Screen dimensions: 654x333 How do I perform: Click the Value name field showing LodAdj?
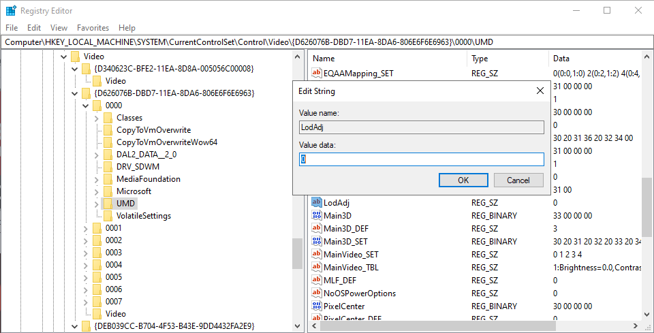click(x=422, y=127)
